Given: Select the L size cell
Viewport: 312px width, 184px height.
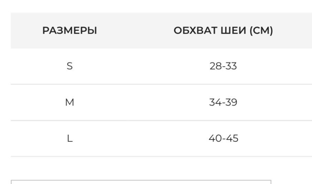Looking at the screenshot, I should [x=69, y=139].
